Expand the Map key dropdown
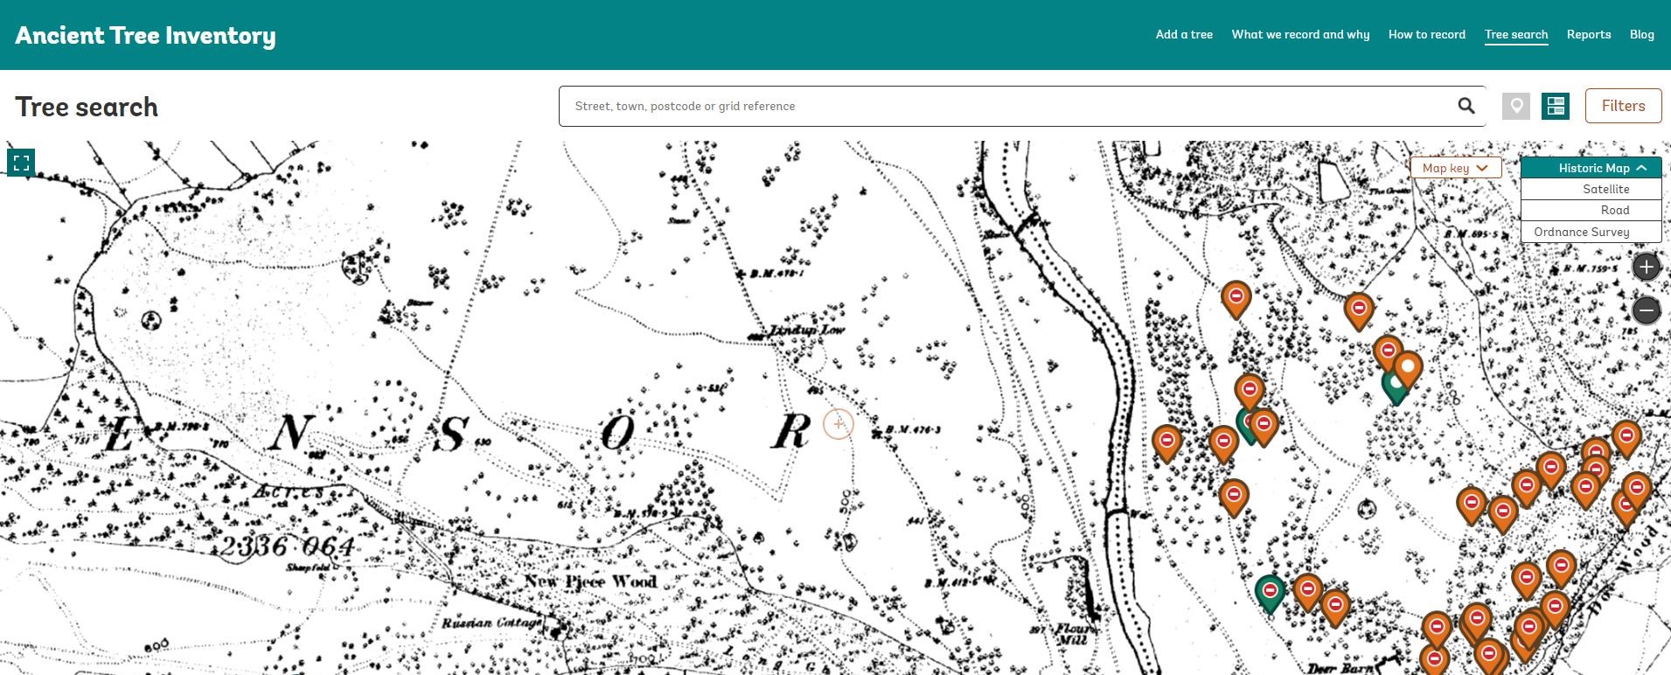Viewport: 1671px width, 675px height. click(x=1455, y=168)
